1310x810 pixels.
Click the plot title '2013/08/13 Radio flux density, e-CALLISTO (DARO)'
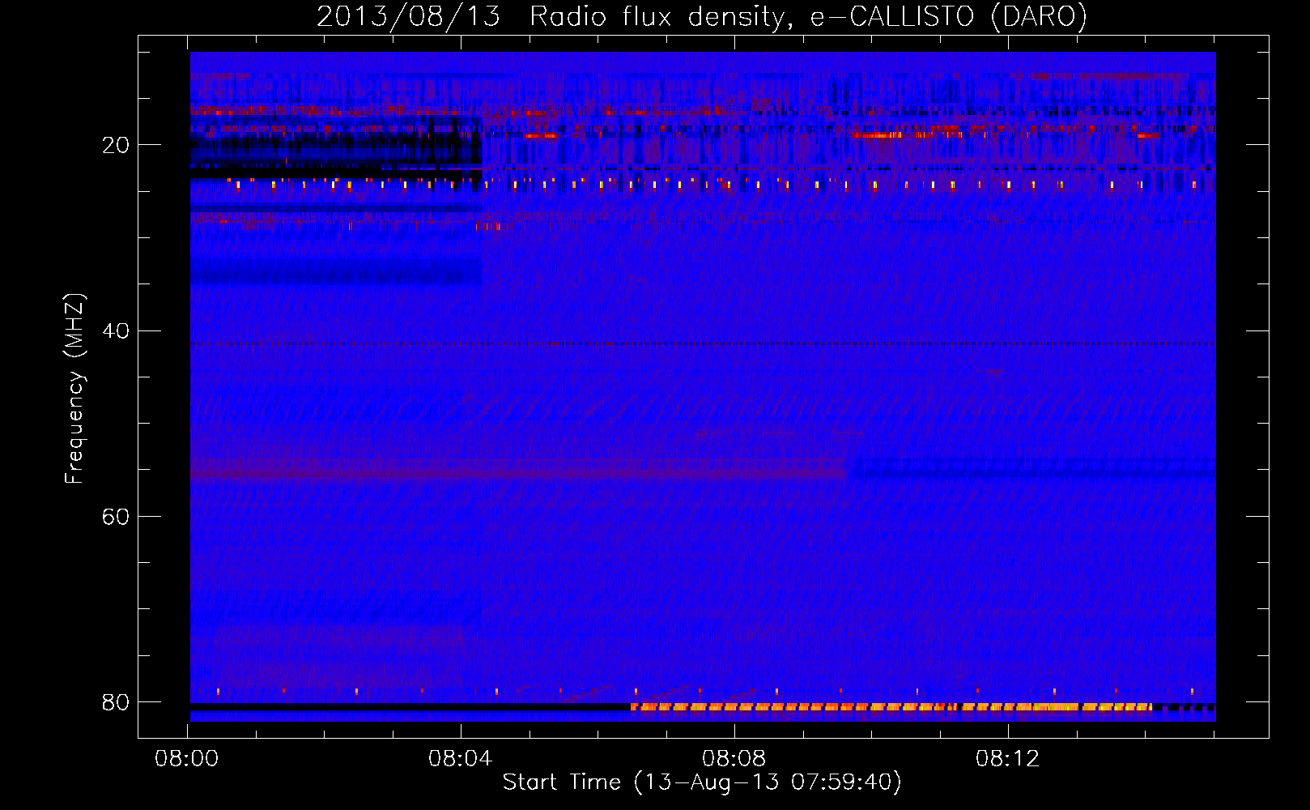(702, 16)
